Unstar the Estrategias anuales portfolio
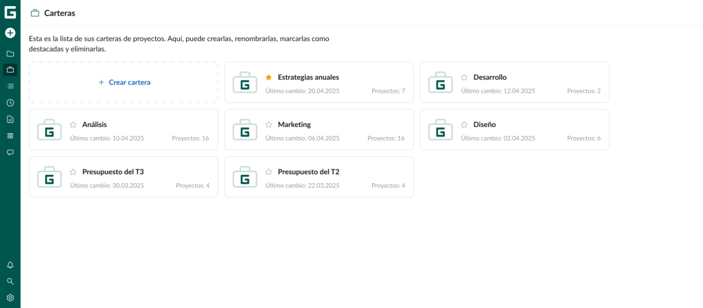Viewport: 703px width, 308px height. pyautogui.click(x=268, y=77)
